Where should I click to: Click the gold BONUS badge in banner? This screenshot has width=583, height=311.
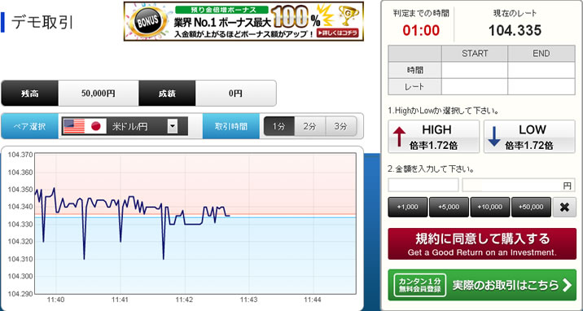click(148, 21)
